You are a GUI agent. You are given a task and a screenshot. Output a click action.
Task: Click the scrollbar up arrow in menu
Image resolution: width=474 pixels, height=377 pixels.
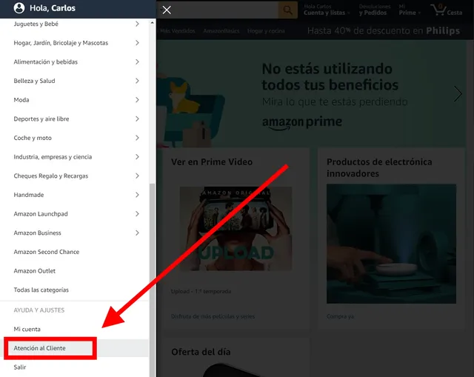(152, 23)
